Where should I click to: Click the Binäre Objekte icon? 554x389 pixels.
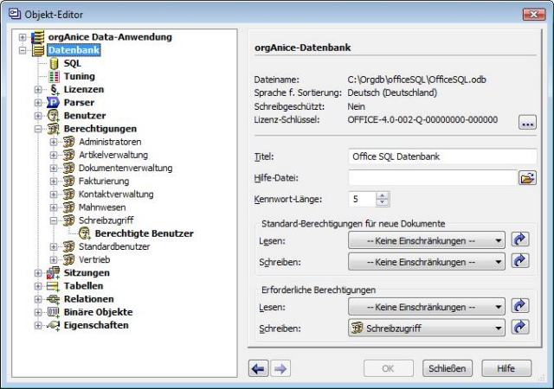tap(54, 312)
